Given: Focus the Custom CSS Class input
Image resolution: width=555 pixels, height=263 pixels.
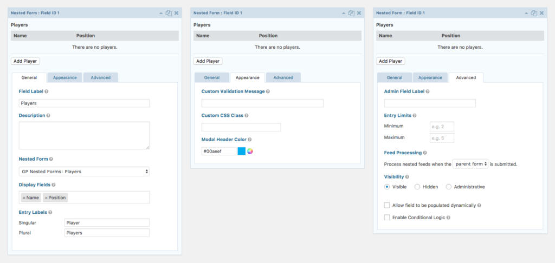Looking at the screenshot, I should 241,127.
